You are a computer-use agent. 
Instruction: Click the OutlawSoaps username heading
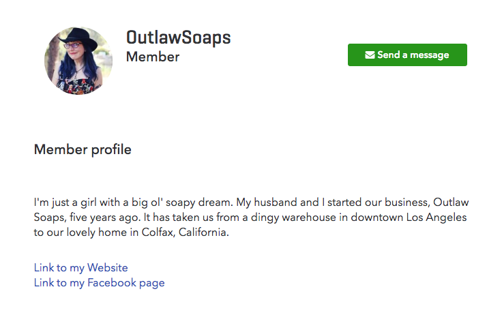click(179, 38)
